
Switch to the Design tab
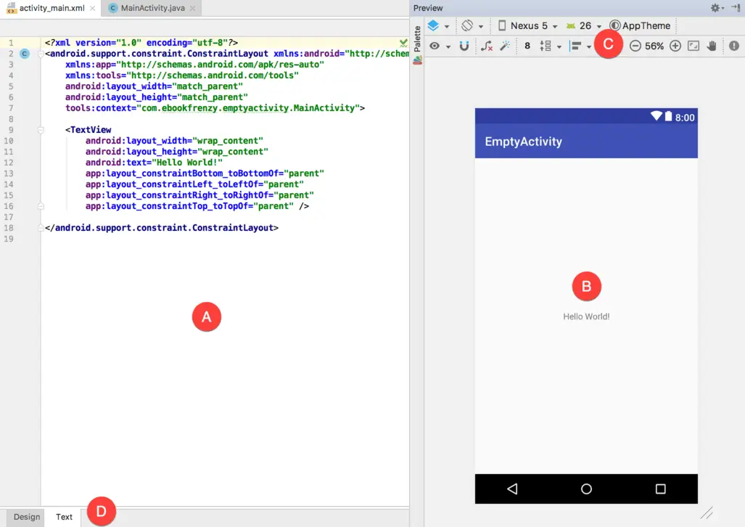point(27,517)
